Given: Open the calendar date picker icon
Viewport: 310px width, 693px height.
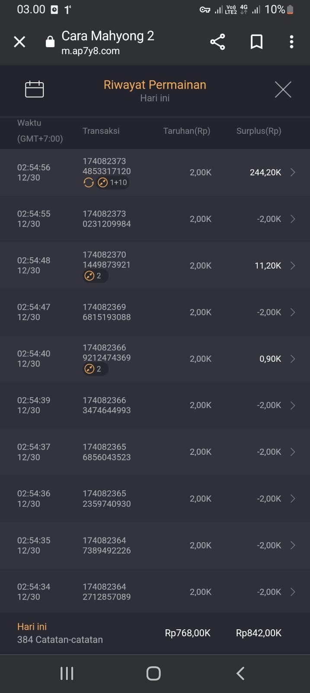Looking at the screenshot, I should 35,89.
